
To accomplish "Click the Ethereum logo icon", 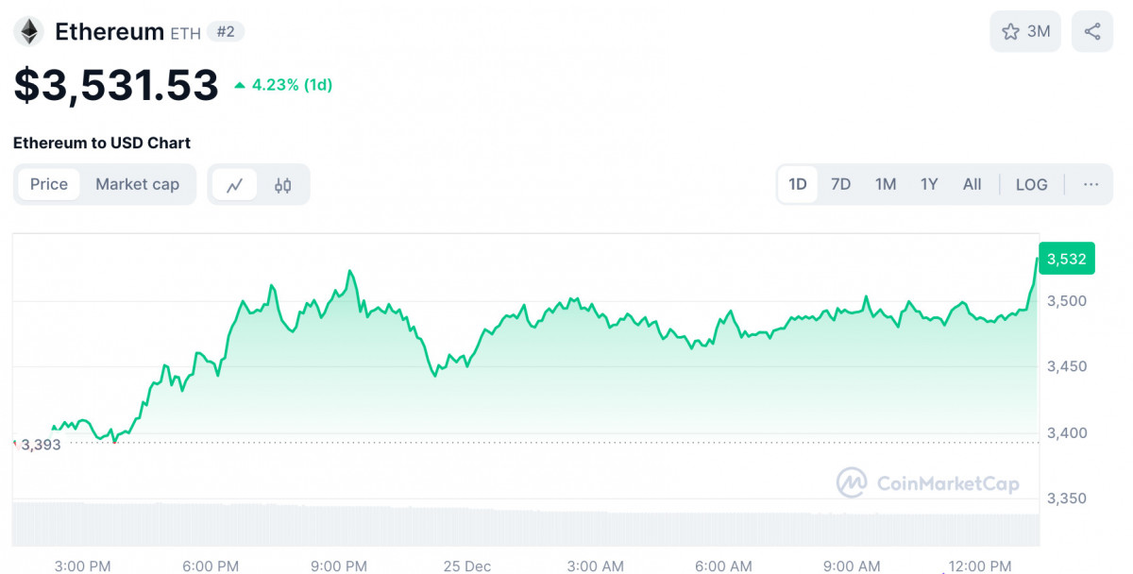I will pyautogui.click(x=29, y=30).
